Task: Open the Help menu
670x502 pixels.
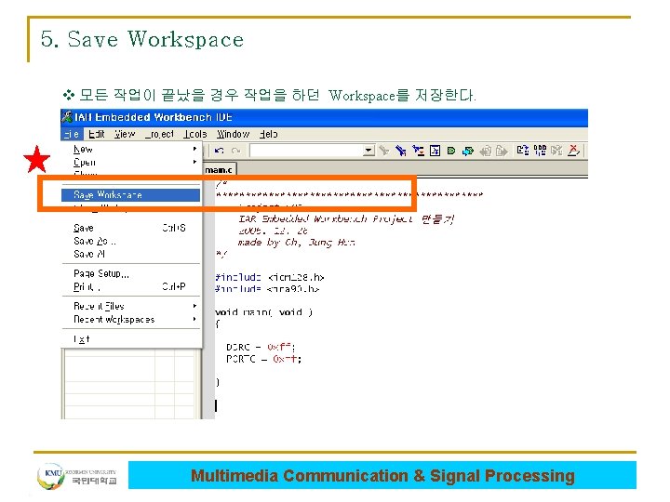Action: point(269,134)
